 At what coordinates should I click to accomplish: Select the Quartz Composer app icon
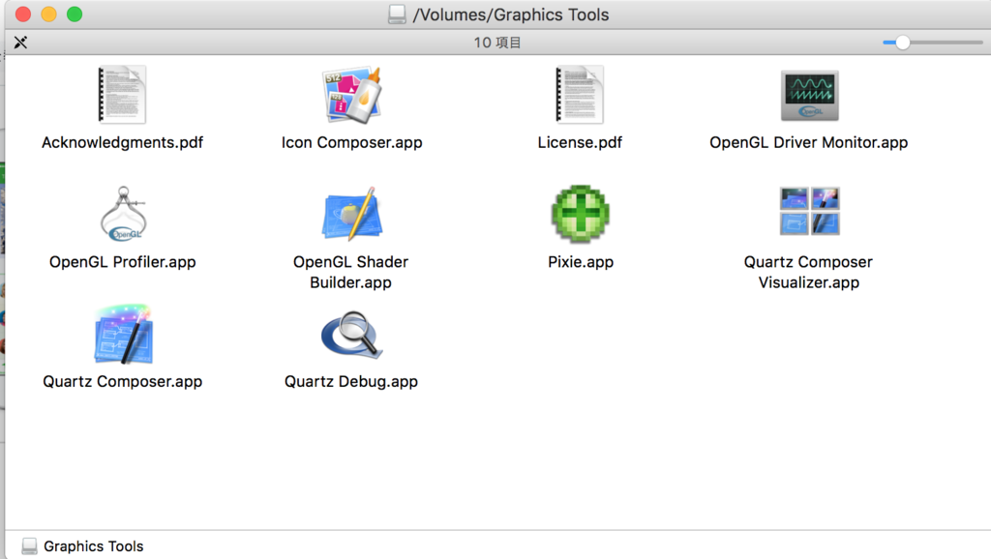(123, 334)
